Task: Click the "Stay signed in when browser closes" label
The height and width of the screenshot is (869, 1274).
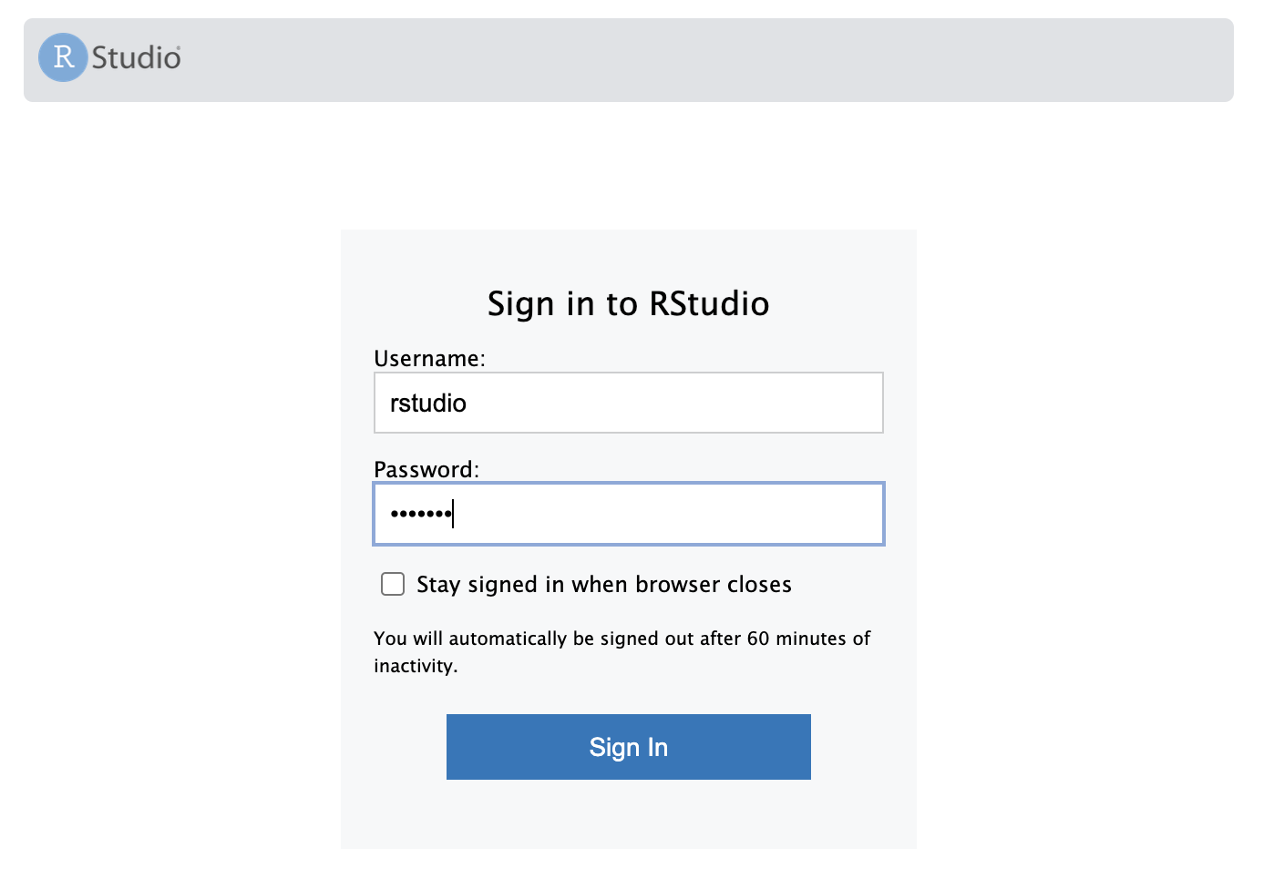Action: [603, 585]
